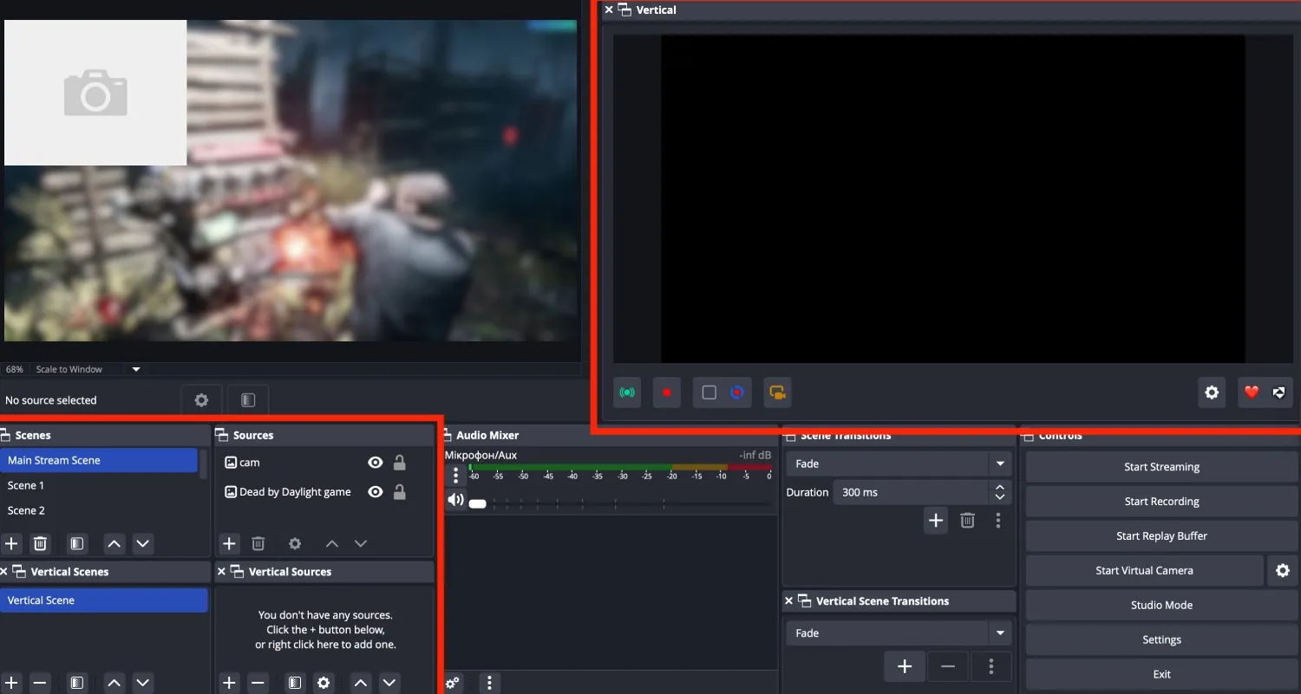Open advanced audio properties gears in Audio Mixer
Screen dimensions: 1301x694
453,683
